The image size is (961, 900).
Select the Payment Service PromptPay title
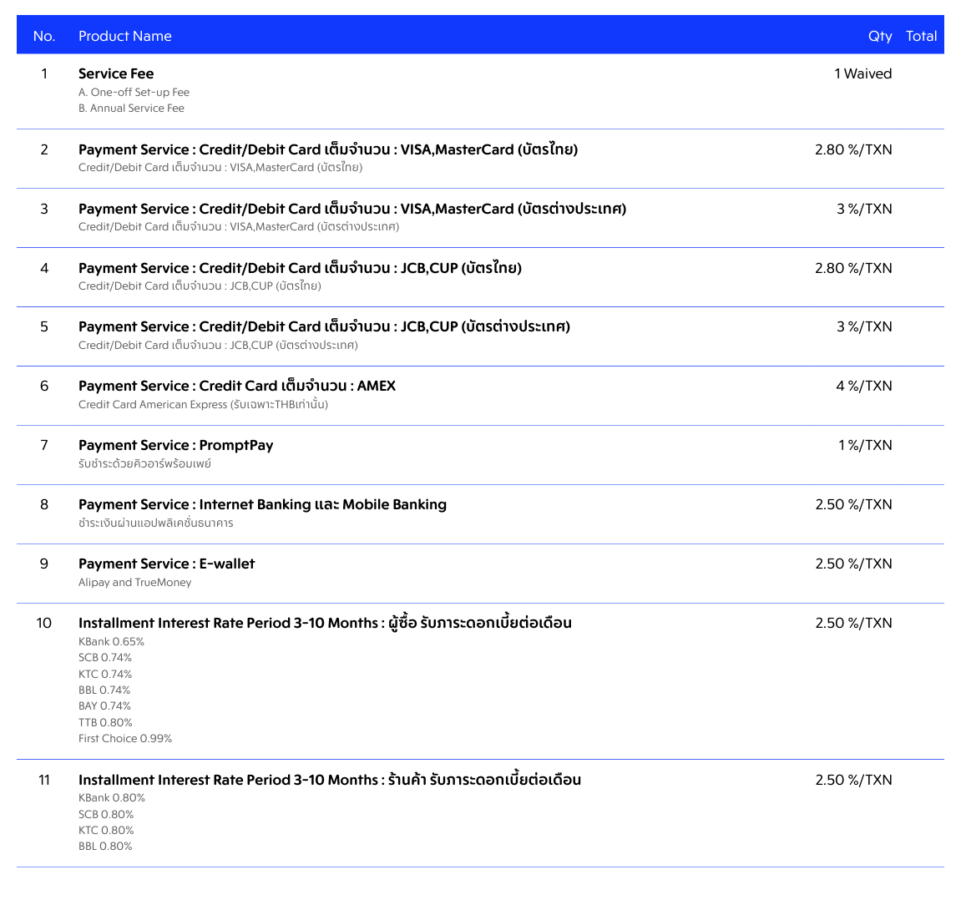coord(175,445)
